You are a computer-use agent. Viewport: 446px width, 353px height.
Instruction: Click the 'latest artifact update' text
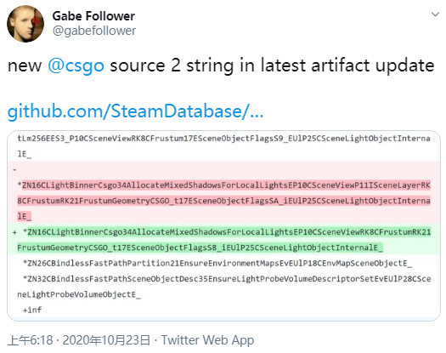pyautogui.click(x=347, y=65)
